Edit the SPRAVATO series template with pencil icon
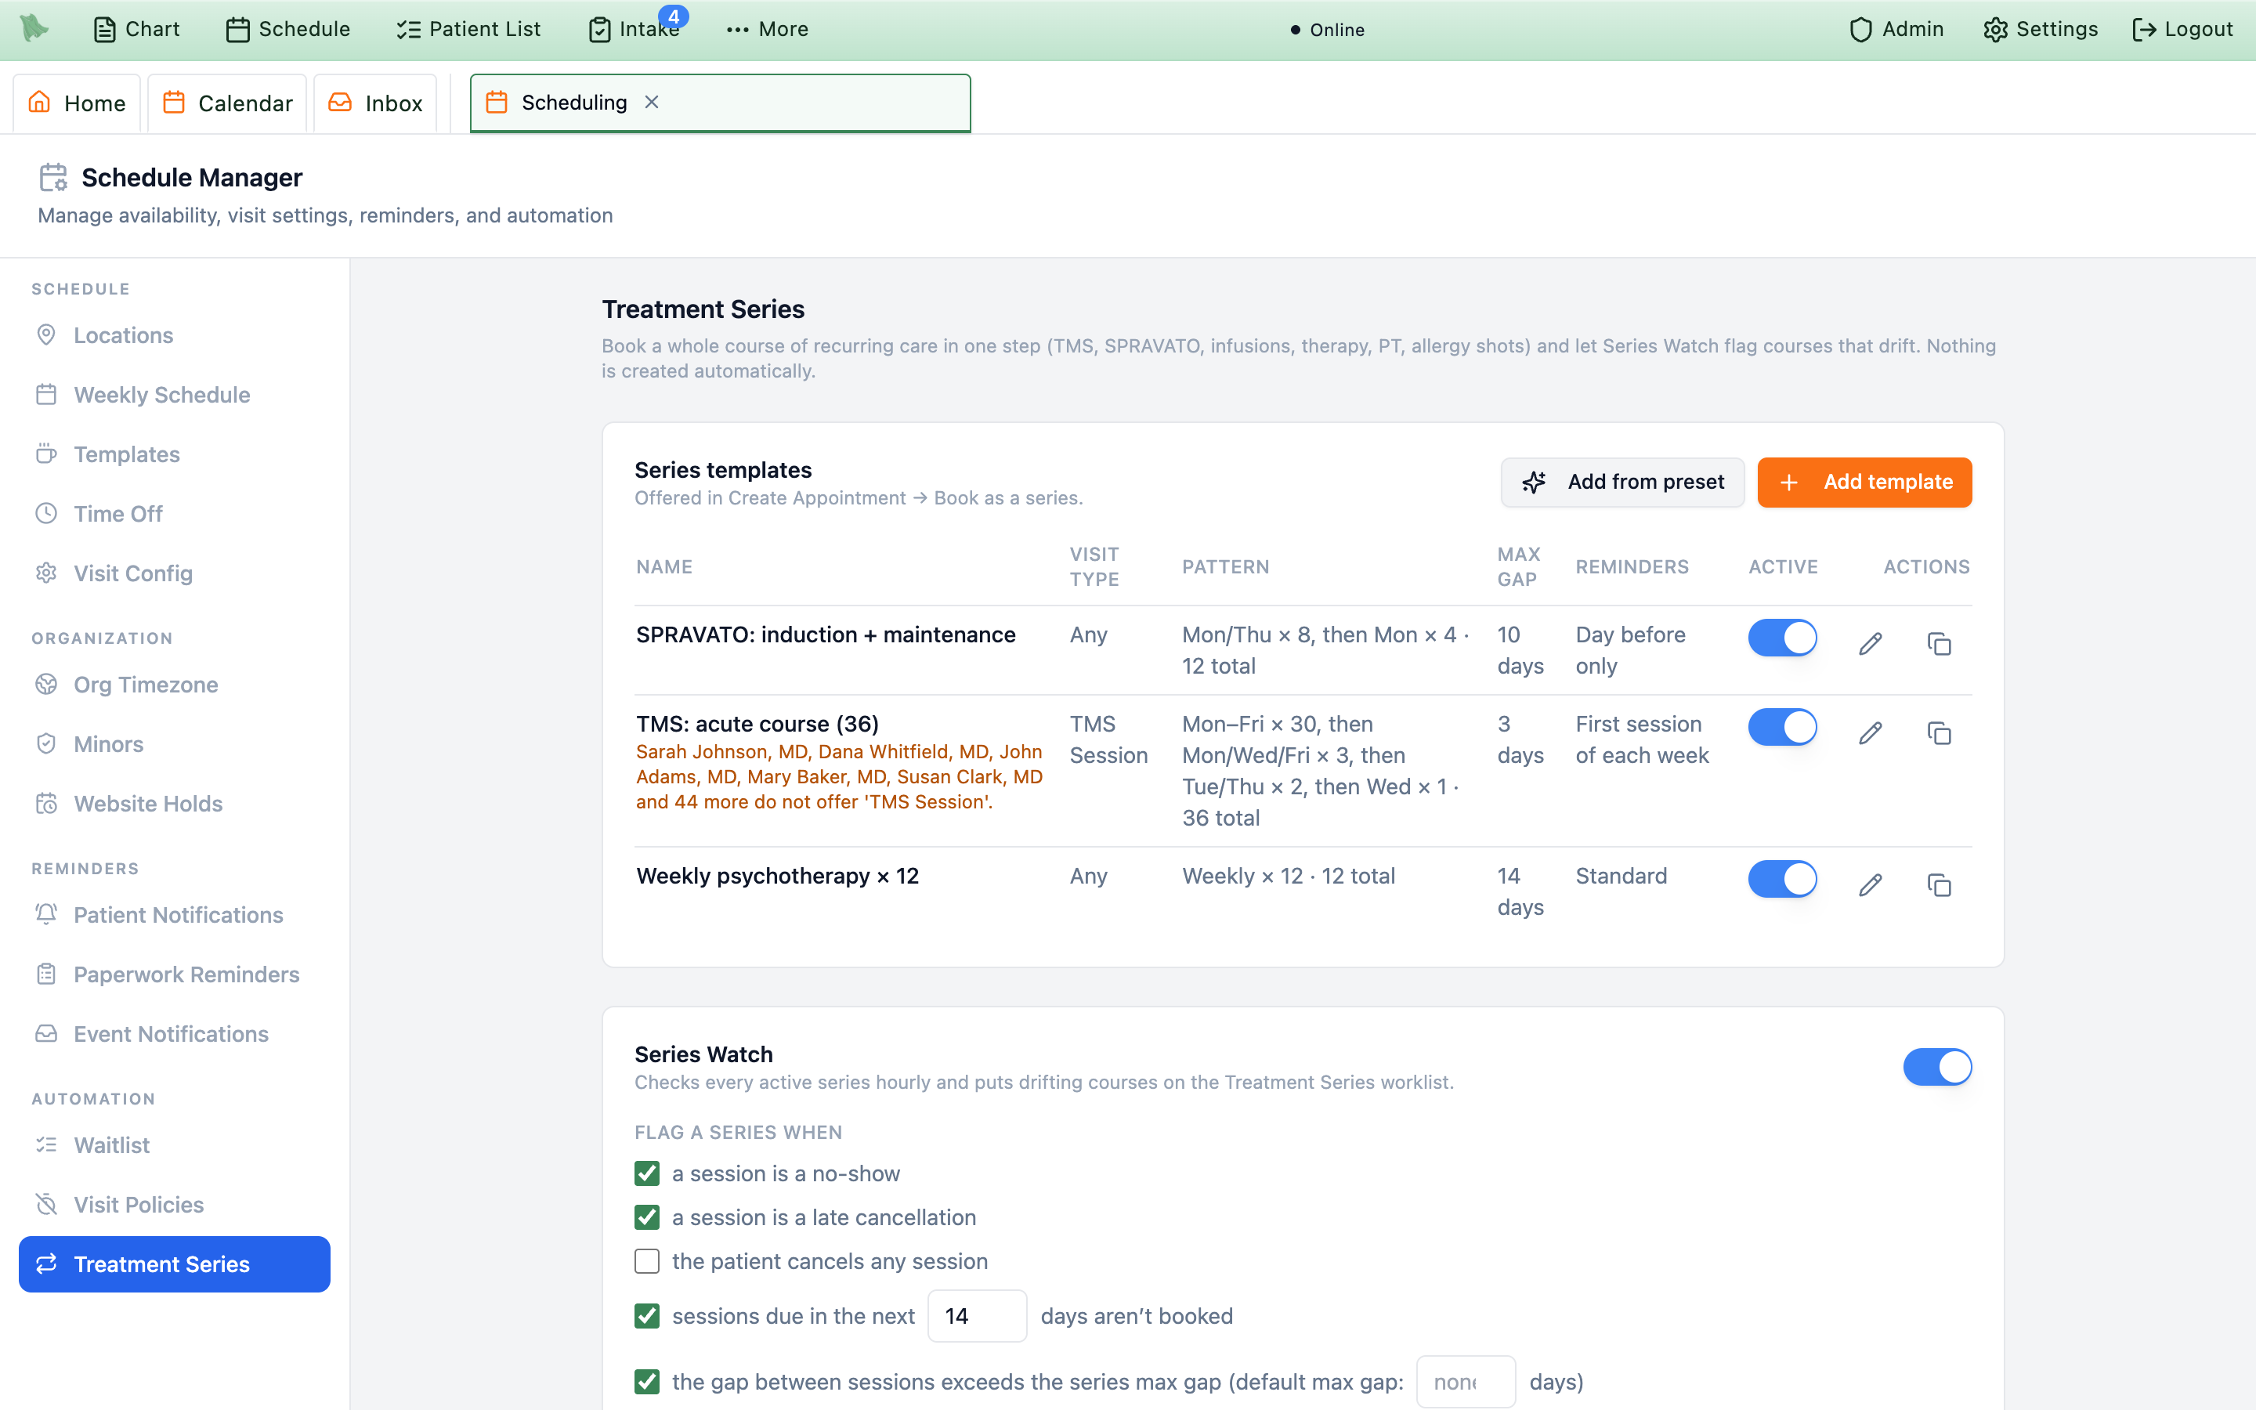The image size is (2256, 1410). click(x=1870, y=643)
